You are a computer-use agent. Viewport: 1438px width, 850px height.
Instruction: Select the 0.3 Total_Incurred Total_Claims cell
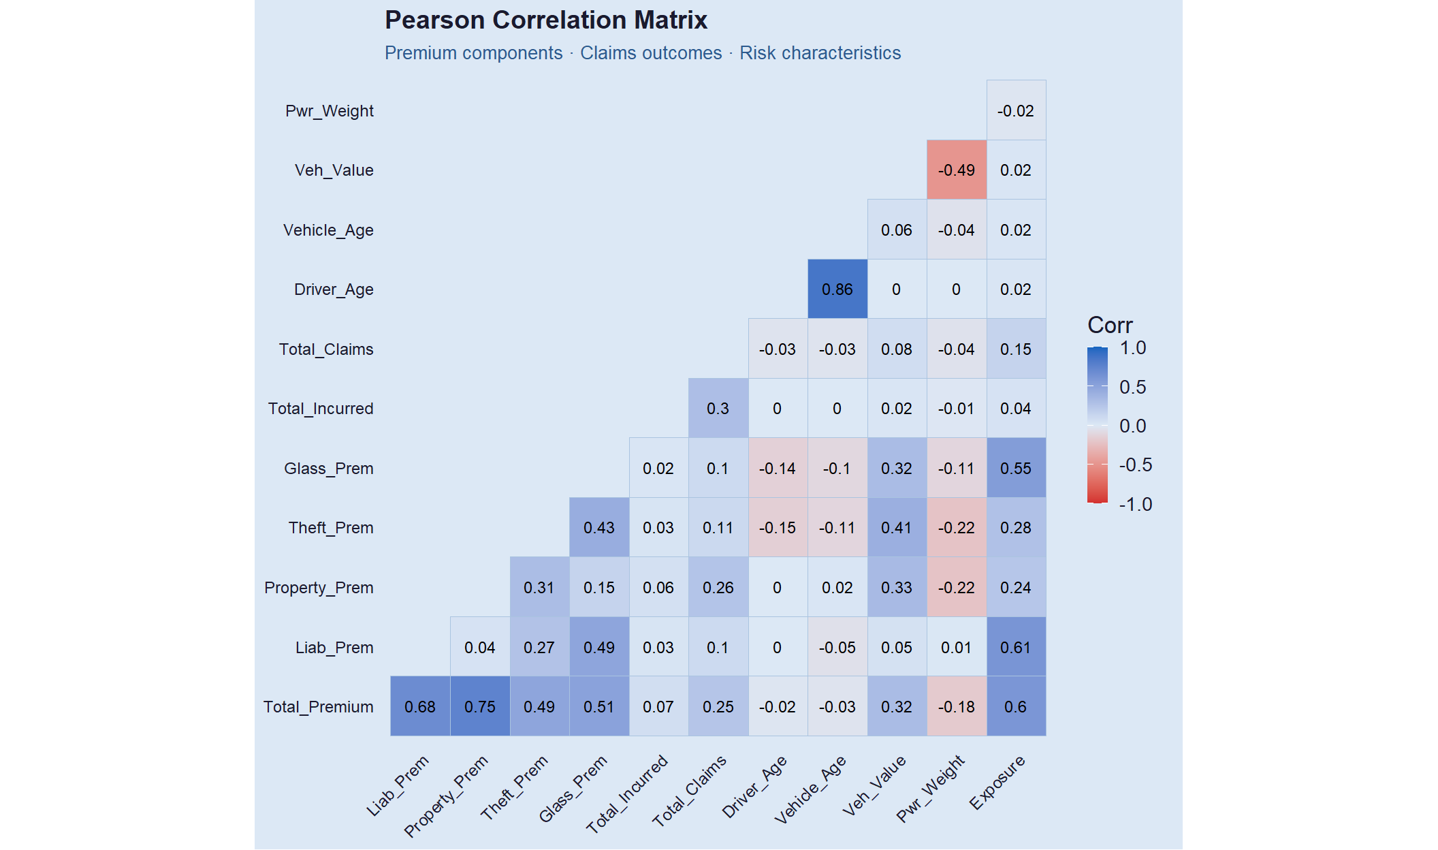tap(718, 408)
